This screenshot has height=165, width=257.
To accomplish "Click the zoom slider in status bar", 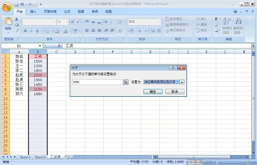I will 233,162.
